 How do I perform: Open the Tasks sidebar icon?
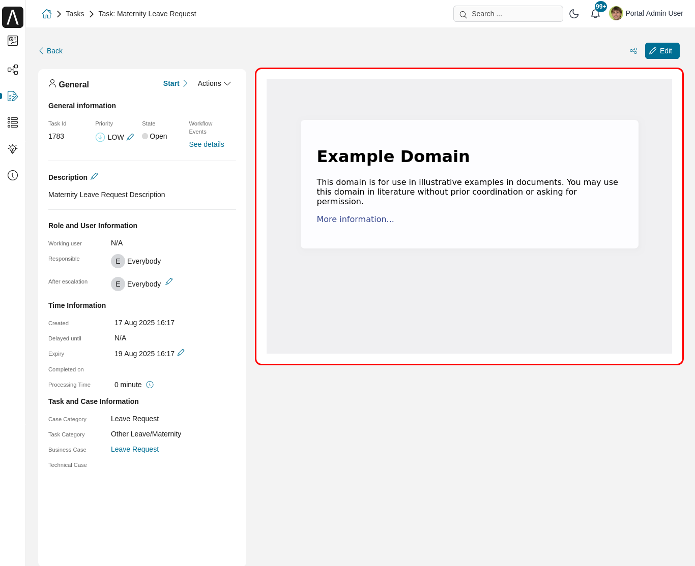click(x=13, y=96)
